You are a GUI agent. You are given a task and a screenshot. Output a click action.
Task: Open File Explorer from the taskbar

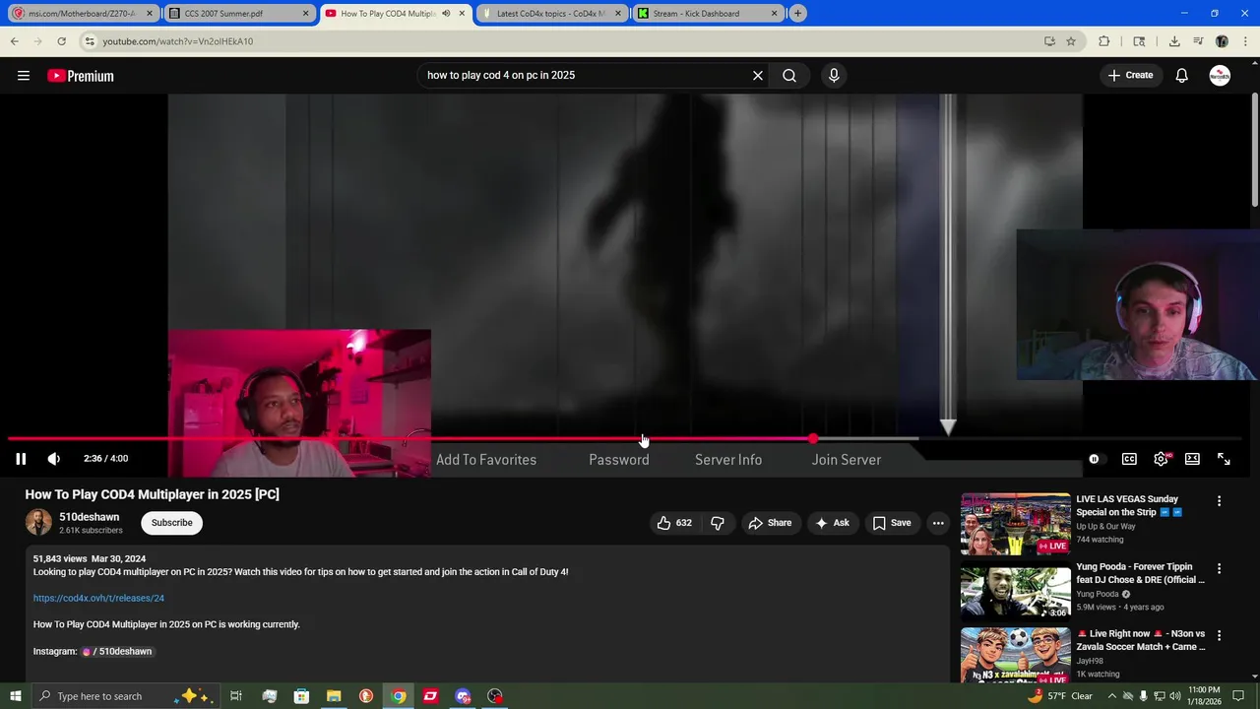[x=334, y=696]
